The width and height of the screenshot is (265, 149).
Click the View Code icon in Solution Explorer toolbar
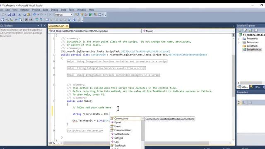[256, 30]
